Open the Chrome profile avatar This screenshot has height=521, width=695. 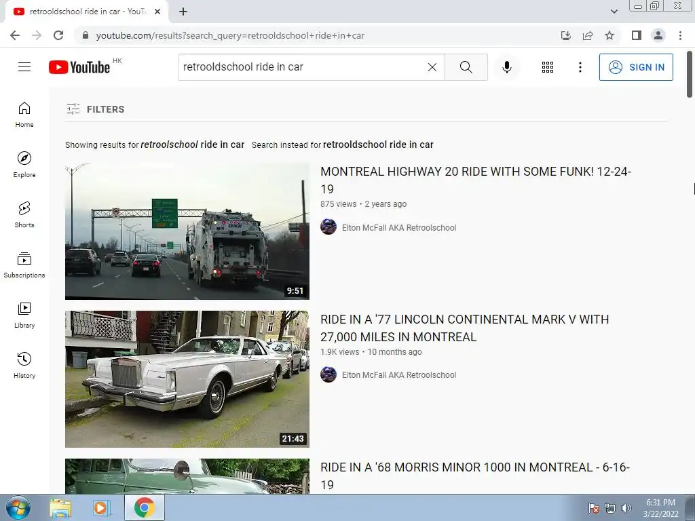click(658, 35)
